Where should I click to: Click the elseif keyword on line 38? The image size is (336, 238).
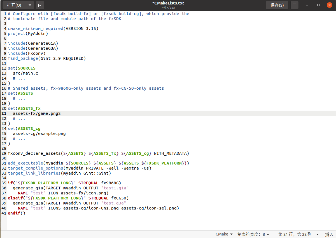click(15, 198)
